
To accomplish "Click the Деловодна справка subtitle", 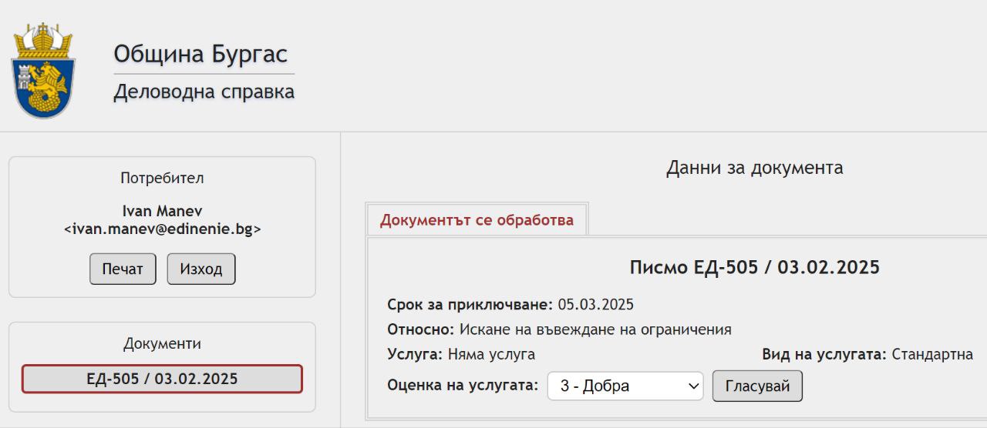I will coord(204,92).
